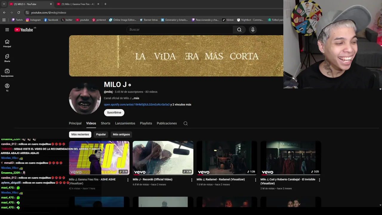
Task: Click the La Vida Era Más Corta banner
Action: point(176,56)
